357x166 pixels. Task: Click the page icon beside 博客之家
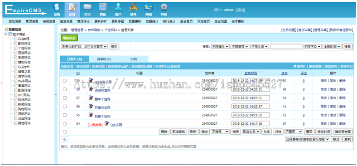(x=16, y=71)
